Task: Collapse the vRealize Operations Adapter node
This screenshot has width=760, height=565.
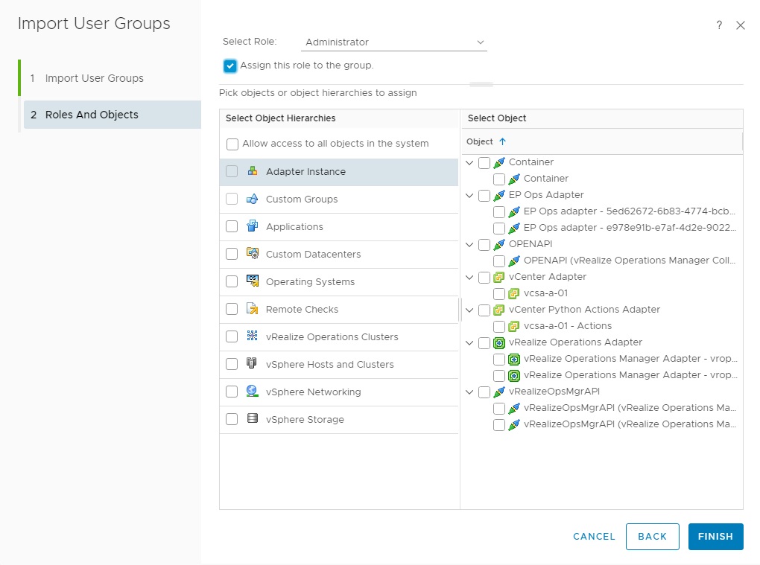Action: (x=469, y=342)
